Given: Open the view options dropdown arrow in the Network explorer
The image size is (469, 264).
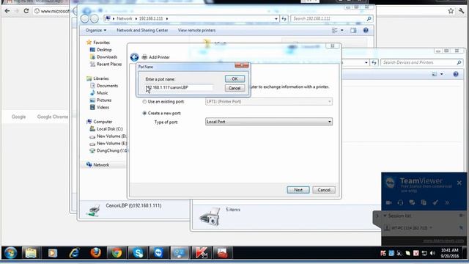Looking at the screenshot, I should pyautogui.click(x=342, y=30).
